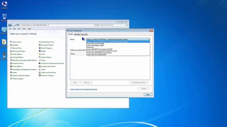Choose Printer DocuCentre-V 4070 entry
227x127 pixels.
(118, 46)
